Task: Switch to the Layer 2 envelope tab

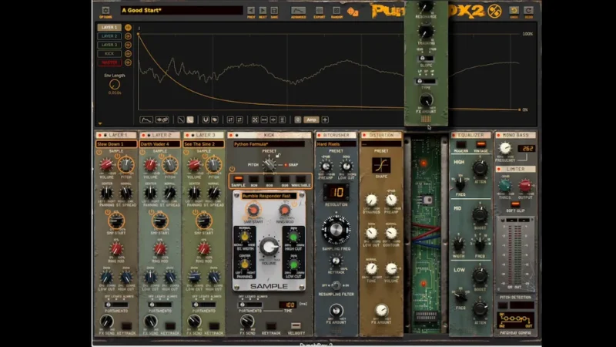Action: (x=109, y=36)
